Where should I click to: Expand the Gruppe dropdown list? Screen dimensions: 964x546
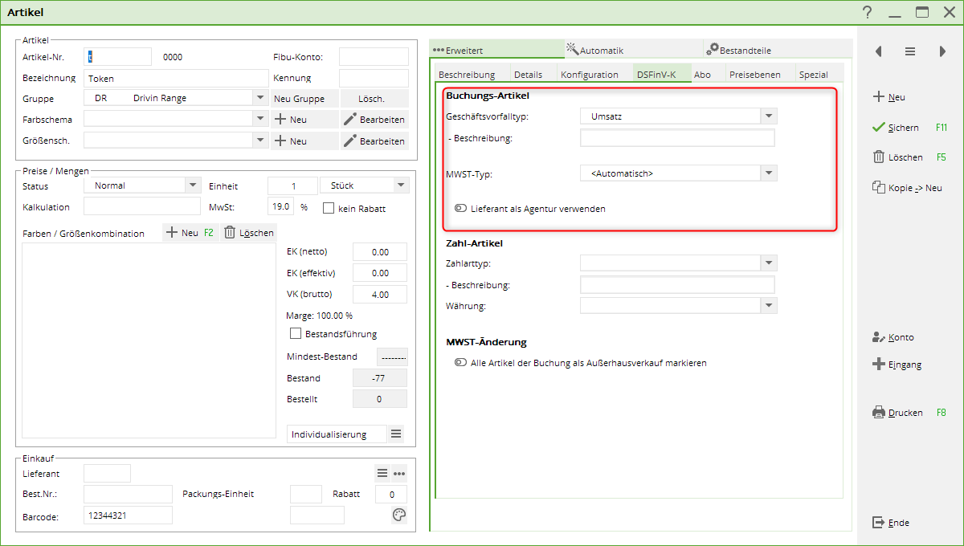click(259, 98)
